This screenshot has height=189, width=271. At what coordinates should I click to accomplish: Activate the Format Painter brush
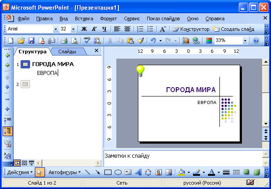coord(141,41)
